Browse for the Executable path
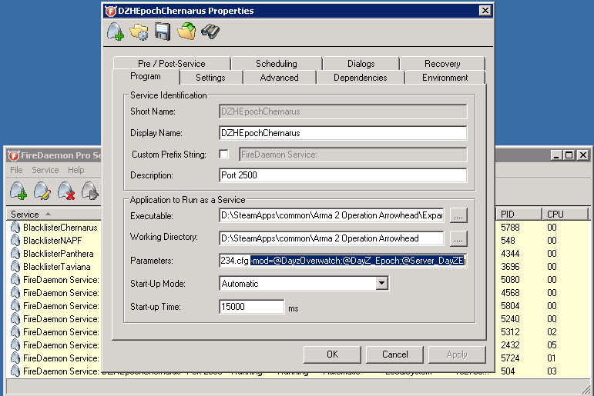The width and height of the screenshot is (594, 396). point(458,215)
